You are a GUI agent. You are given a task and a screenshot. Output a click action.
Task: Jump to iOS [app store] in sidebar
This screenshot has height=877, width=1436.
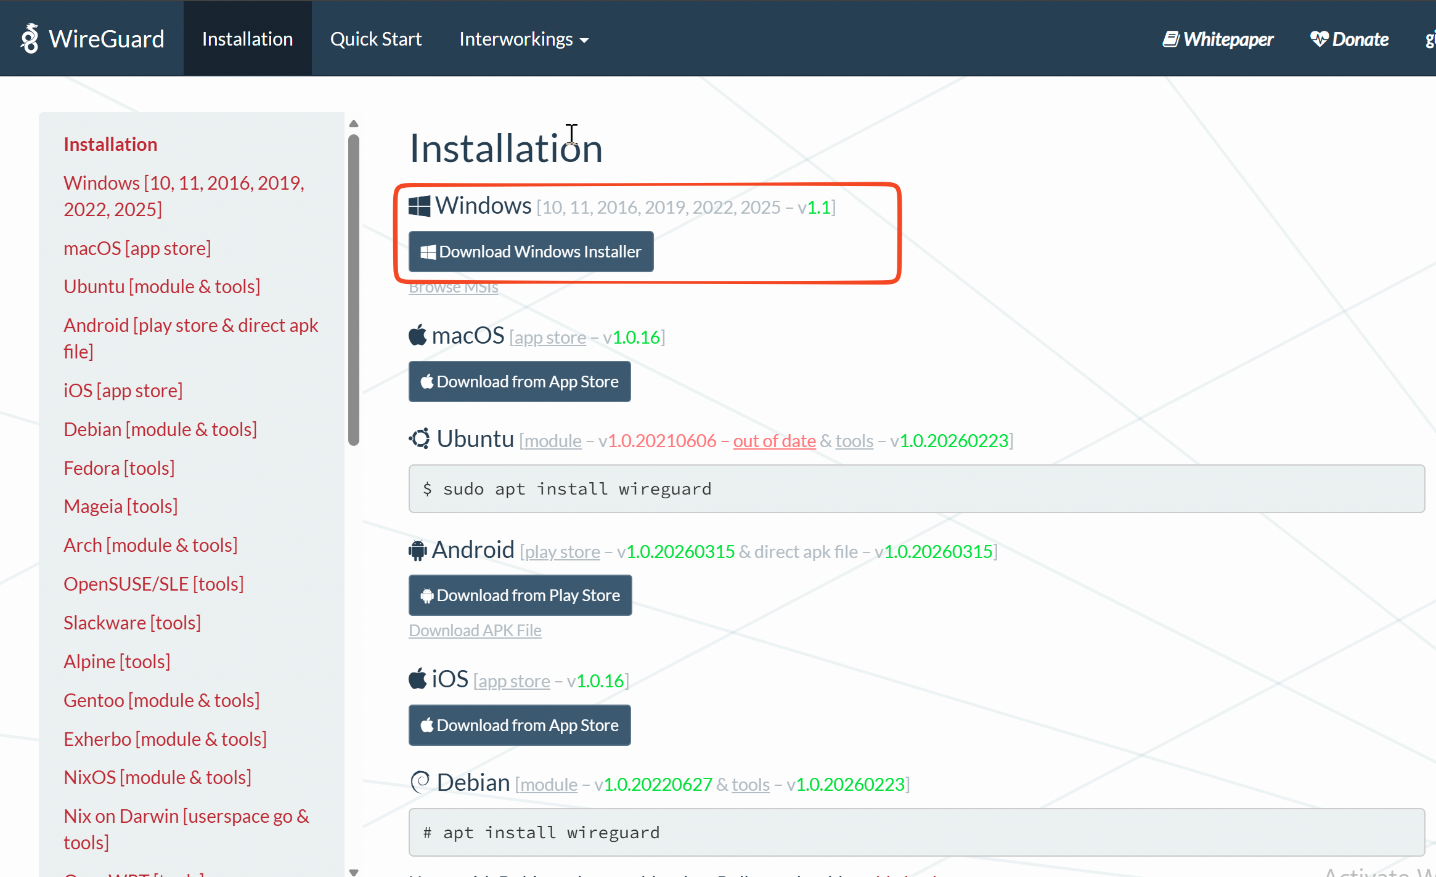123,390
